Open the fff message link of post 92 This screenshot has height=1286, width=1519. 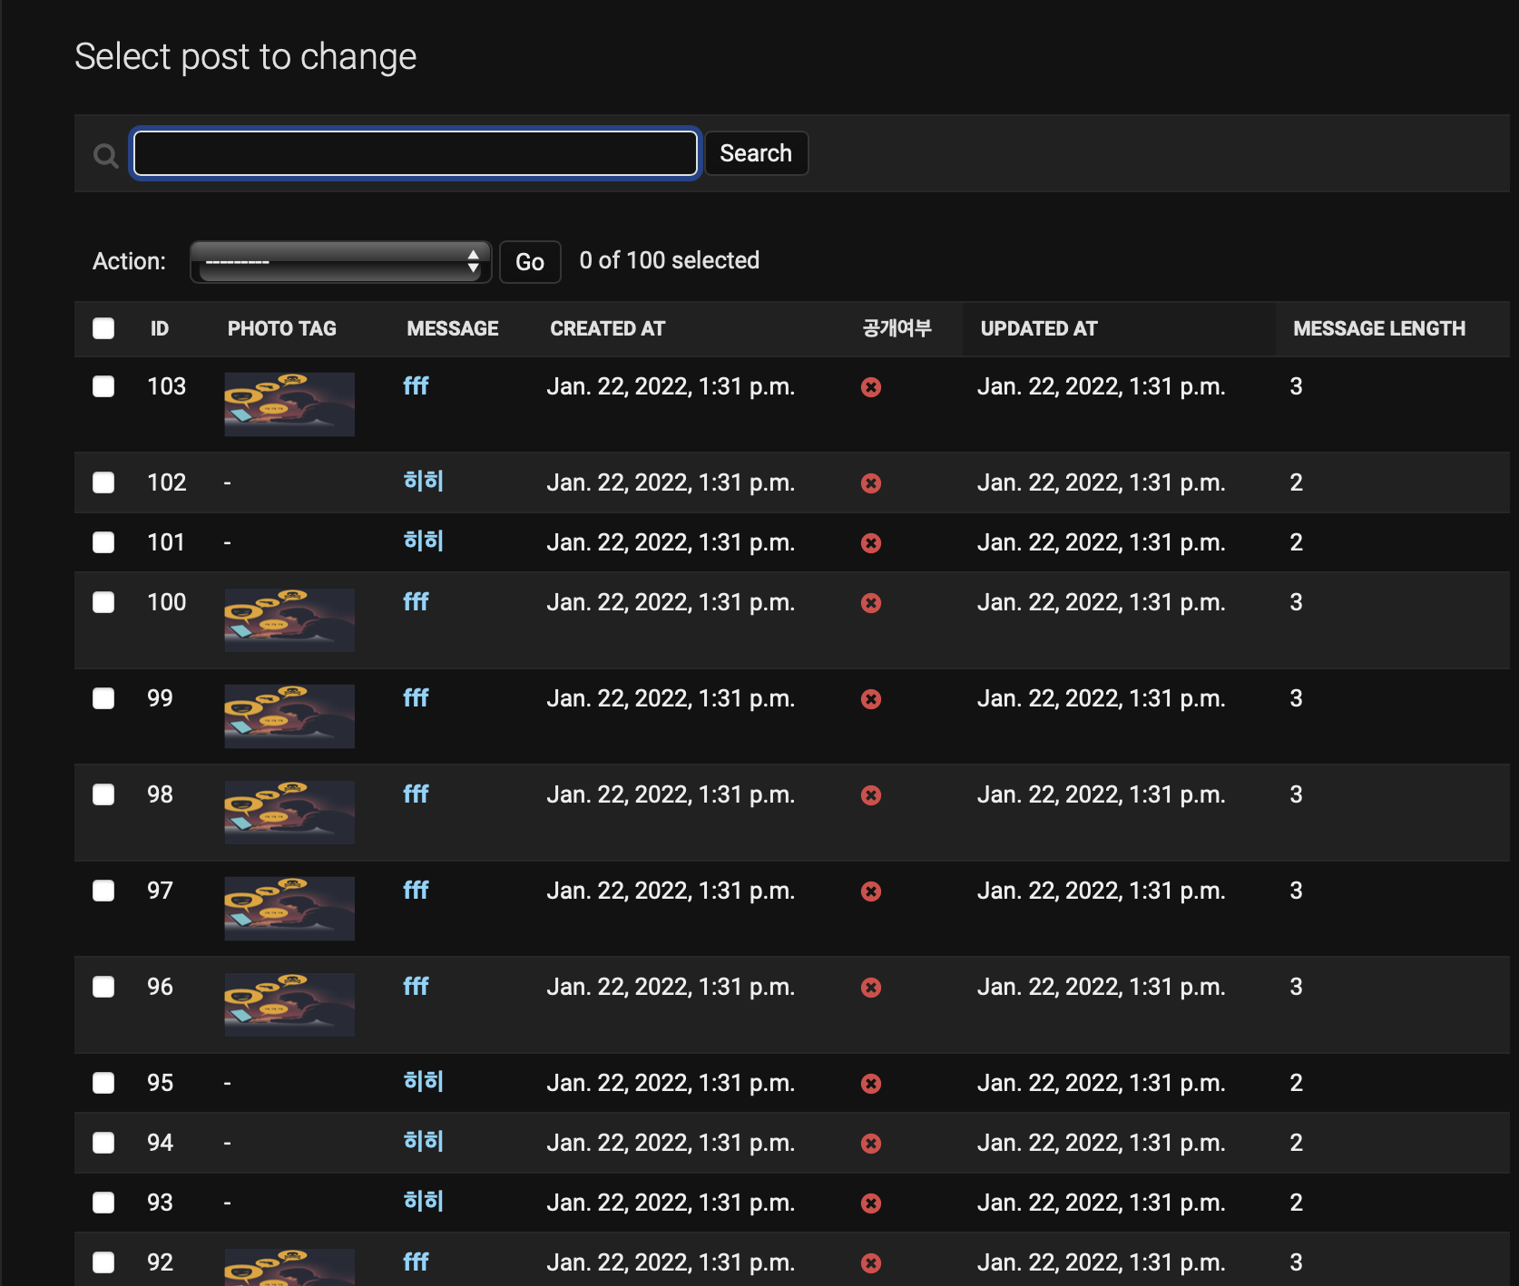[x=416, y=1262]
